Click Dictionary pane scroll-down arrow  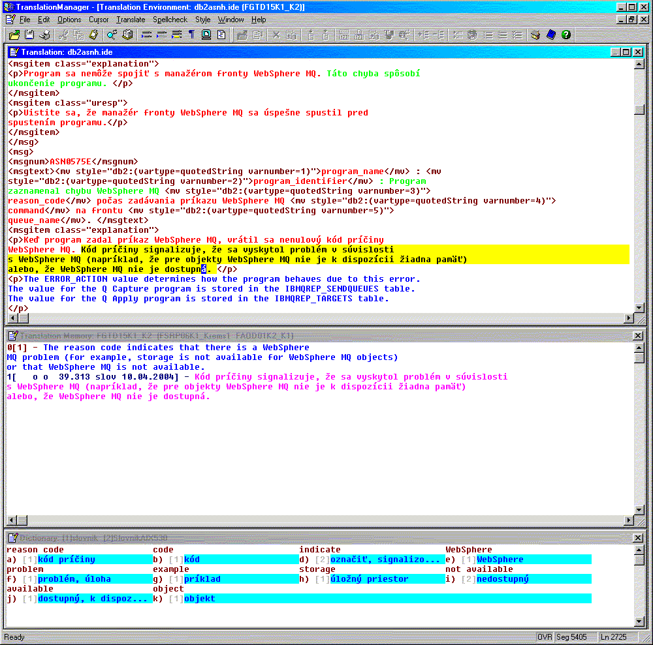pos(639,622)
